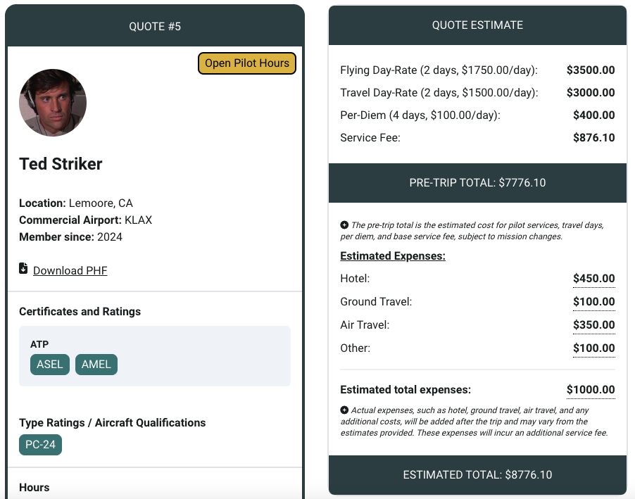
Task: Edit the Other expense amount $100.00
Action: [593, 348]
